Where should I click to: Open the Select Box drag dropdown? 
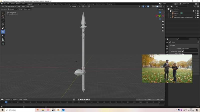pyautogui.click(x=27, y=9)
